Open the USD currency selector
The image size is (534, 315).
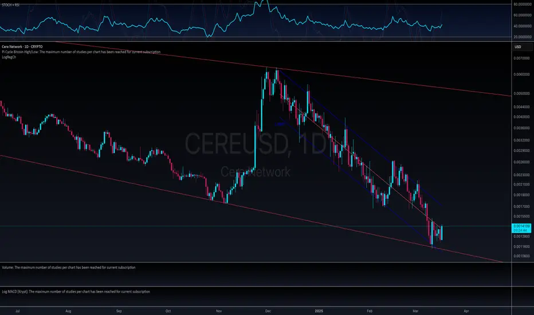tap(523, 46)
